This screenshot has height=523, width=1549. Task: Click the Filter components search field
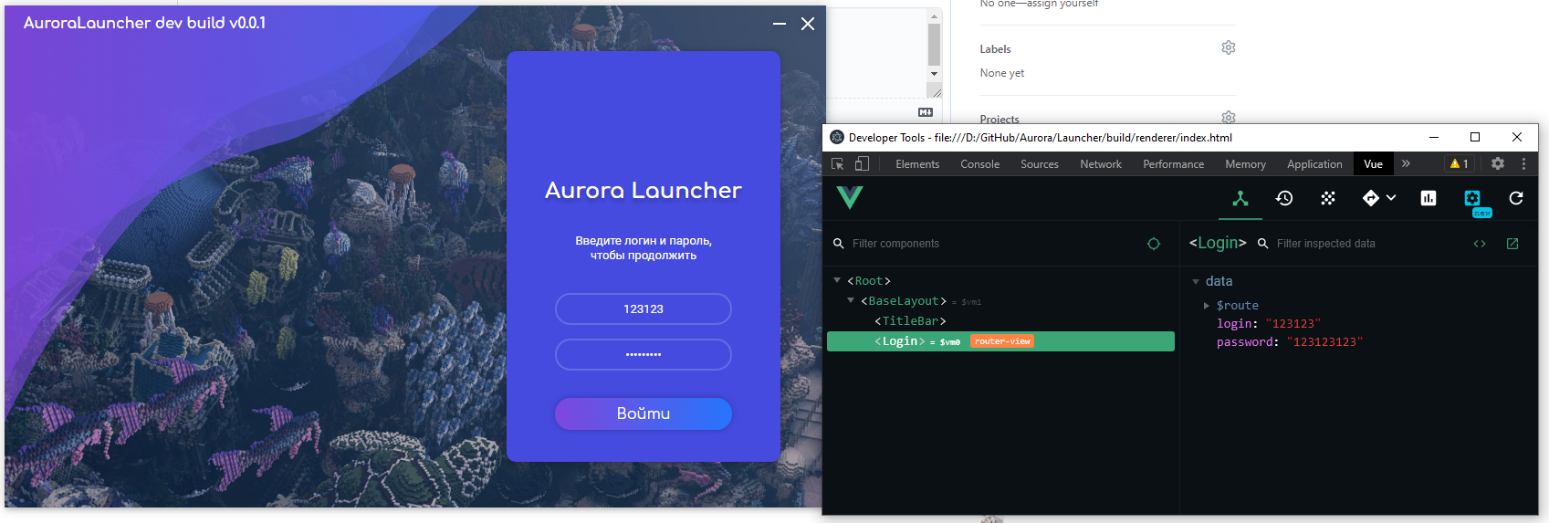click(990, 244)
